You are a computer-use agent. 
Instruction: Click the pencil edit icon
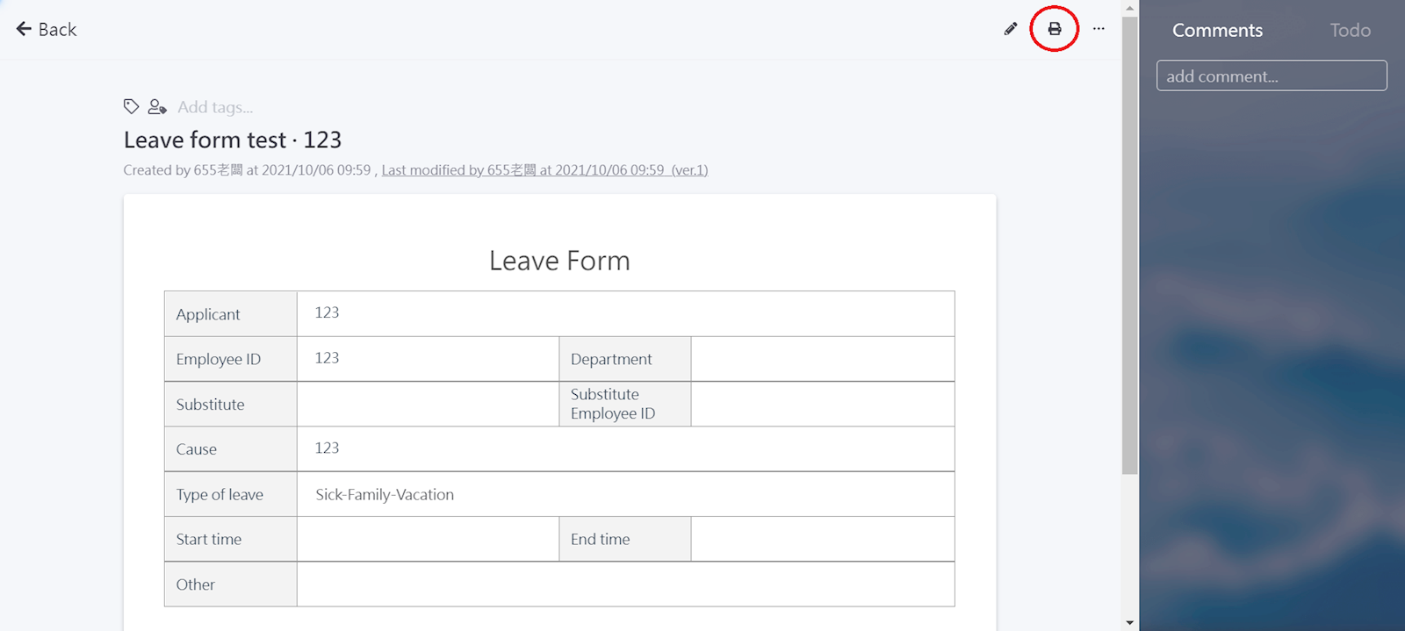(1011, 29)
